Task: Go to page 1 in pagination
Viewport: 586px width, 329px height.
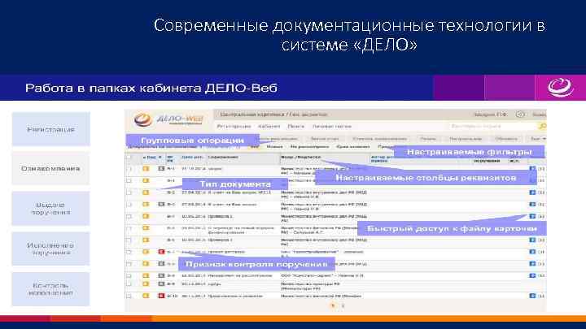Action: (333, 305)
